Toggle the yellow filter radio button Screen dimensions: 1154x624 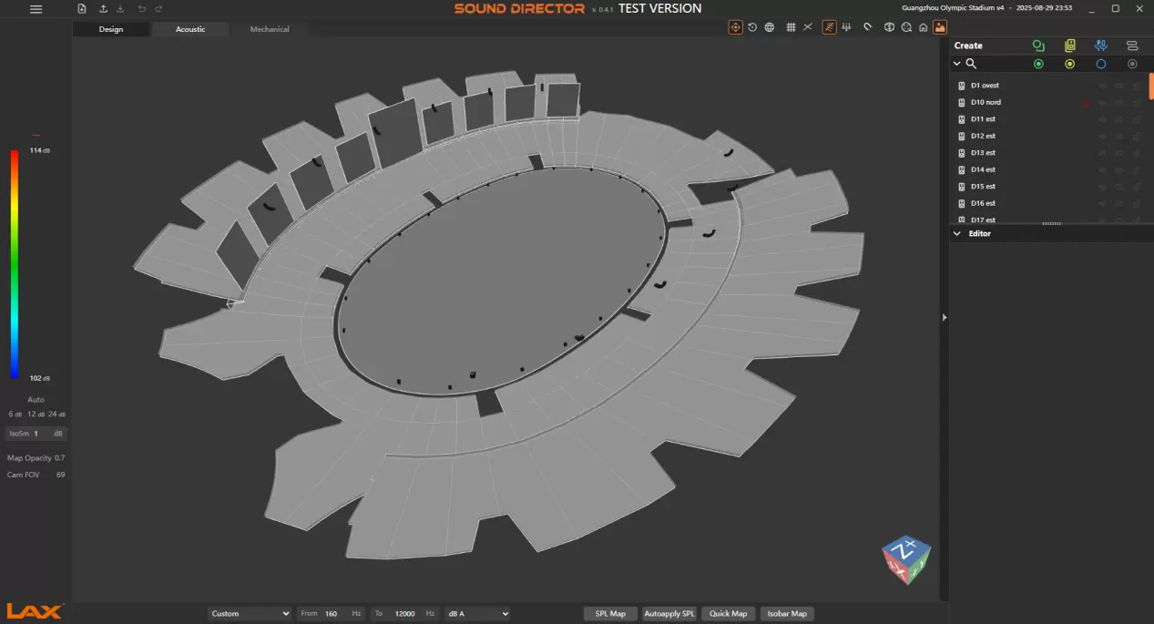point(1070,64)
